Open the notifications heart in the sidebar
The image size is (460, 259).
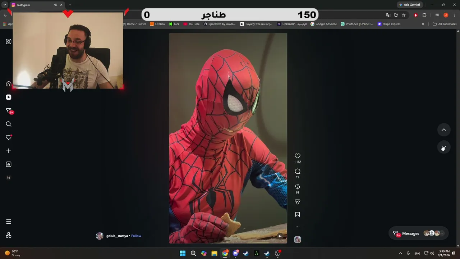[9, 137]
